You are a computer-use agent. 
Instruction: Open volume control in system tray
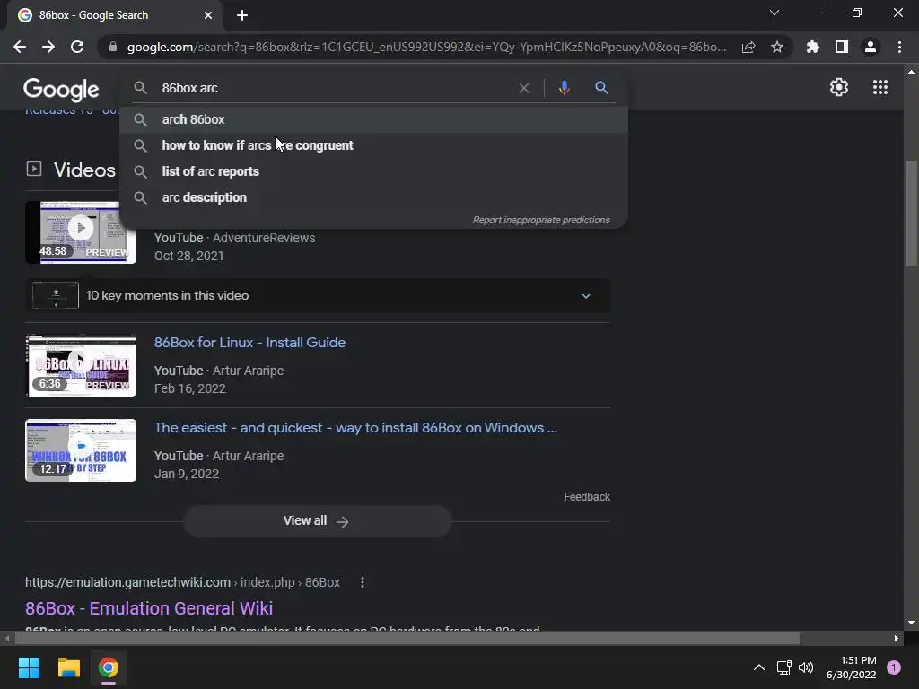pyautogui.click(x=806, y=667)
